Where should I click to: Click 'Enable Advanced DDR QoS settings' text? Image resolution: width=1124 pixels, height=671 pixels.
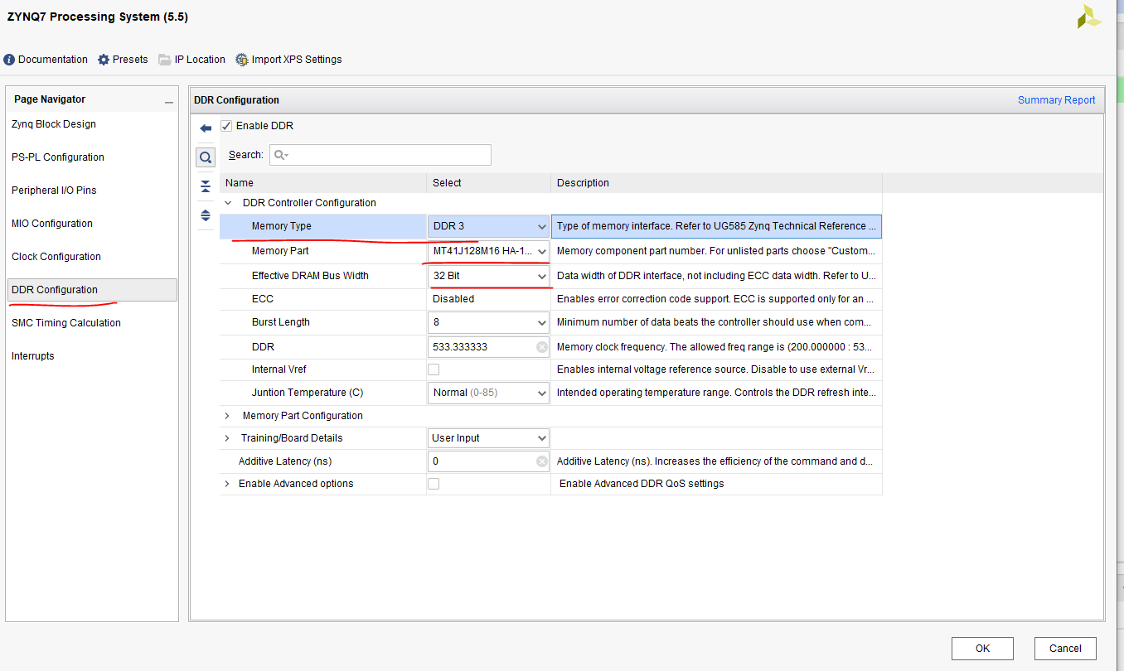[642, 484]
